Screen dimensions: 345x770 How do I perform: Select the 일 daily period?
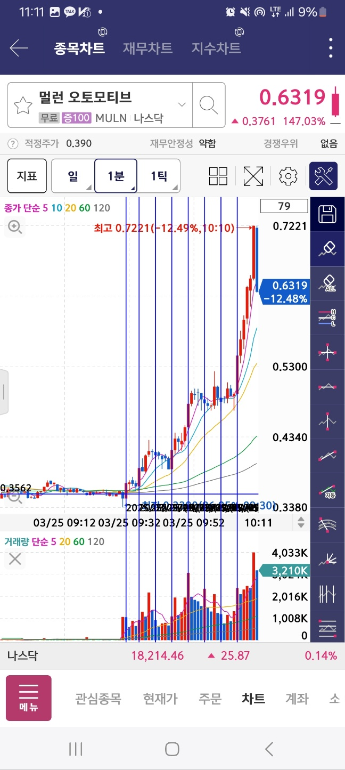click(73, 176)
